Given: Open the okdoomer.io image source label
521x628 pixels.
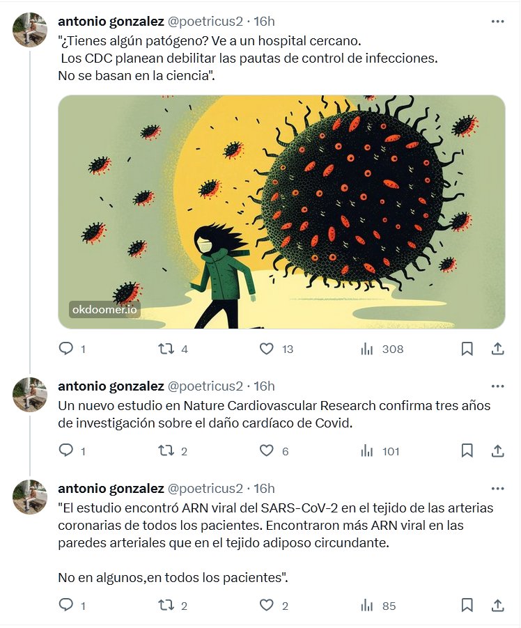Looking at the screenshot, I should tap(104, 309).
